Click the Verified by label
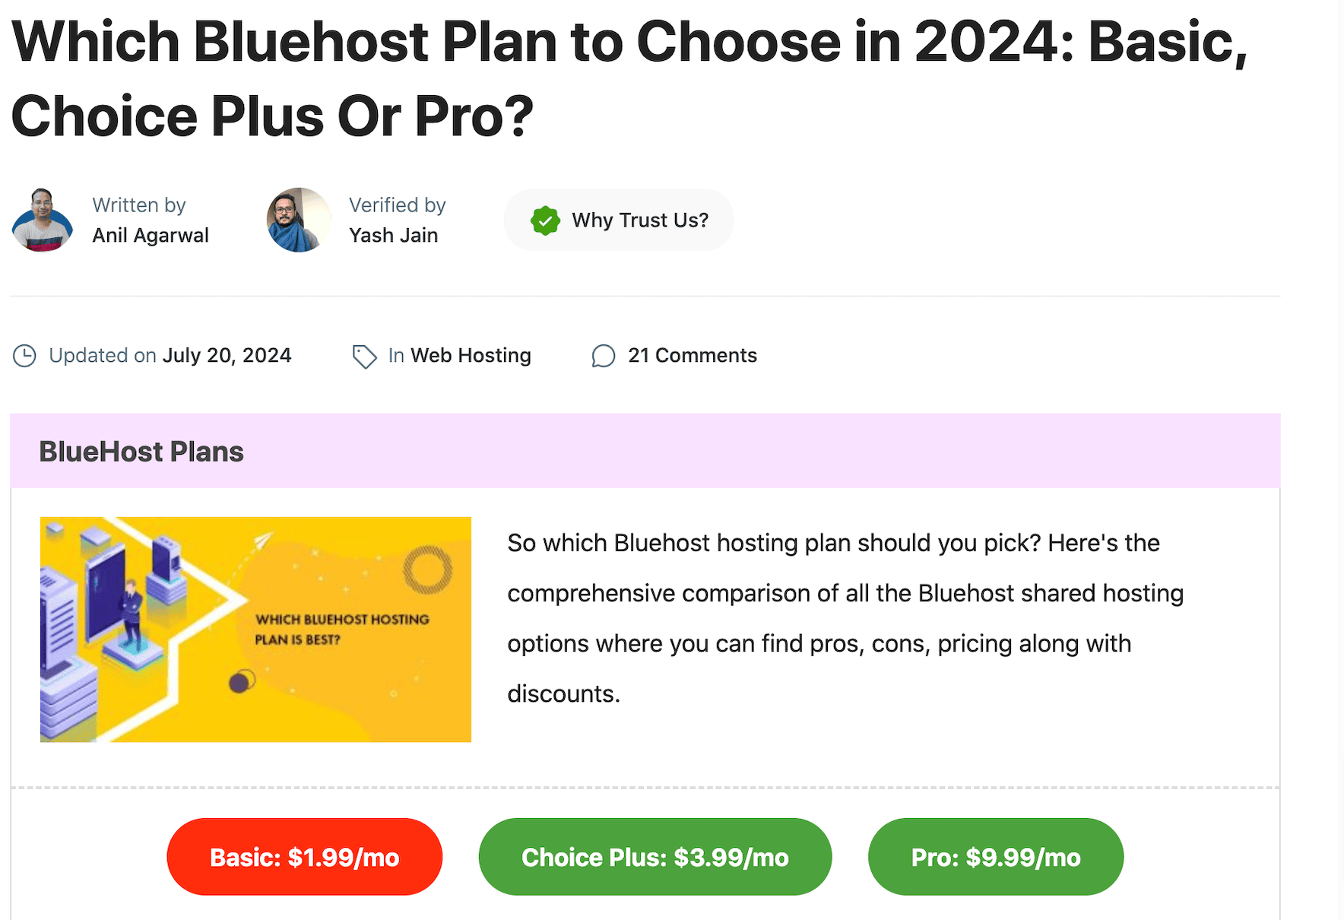This screenshot has height=920, width=1344. pos(397,205)
